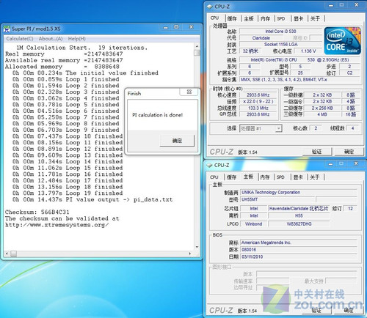Close the Super PI window
The width and height of the screenshot is (367, 318).
coord(191,27)
